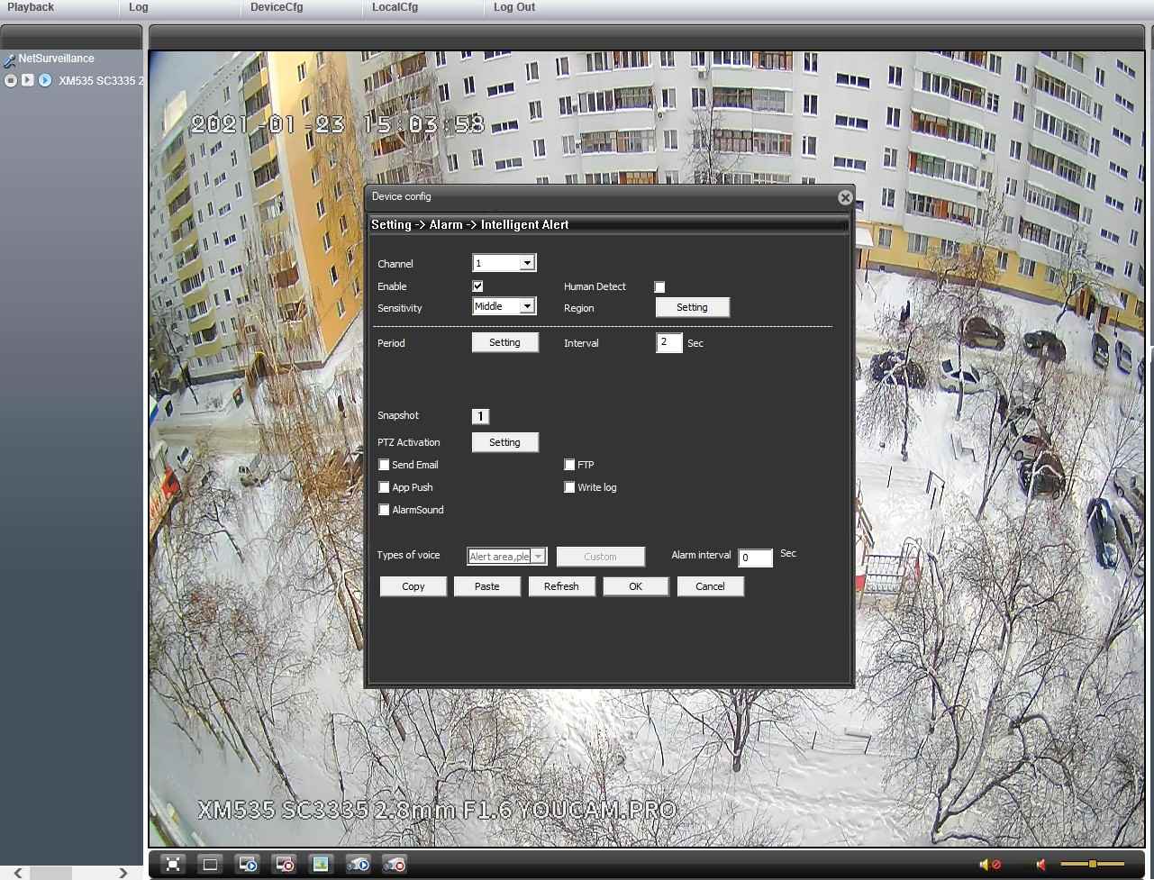This screenshot has width=1154, height=880.
Task: Adjust the volume slider
Action: click(x=1092, y=865)
